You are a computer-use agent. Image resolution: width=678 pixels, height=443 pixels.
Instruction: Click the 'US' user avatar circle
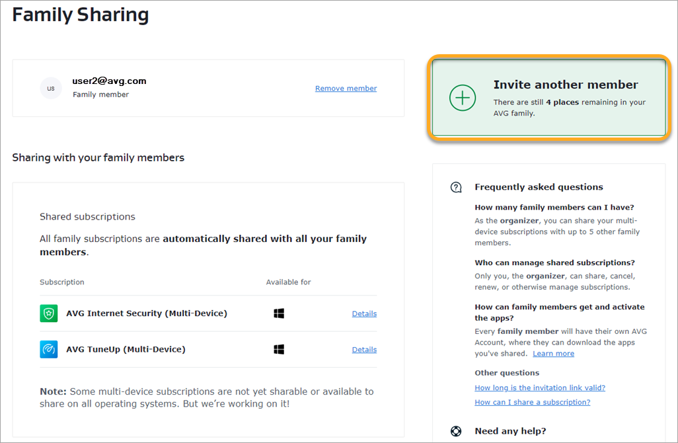pos(51,88)
